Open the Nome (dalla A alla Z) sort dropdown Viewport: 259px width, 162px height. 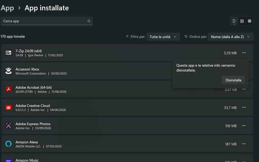pyautogui.click(x=231, y=37)
